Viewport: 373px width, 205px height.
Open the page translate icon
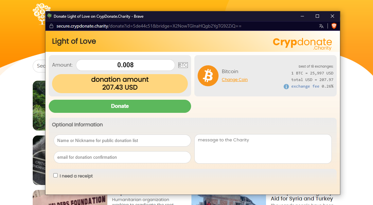click(x=321, y=26)
